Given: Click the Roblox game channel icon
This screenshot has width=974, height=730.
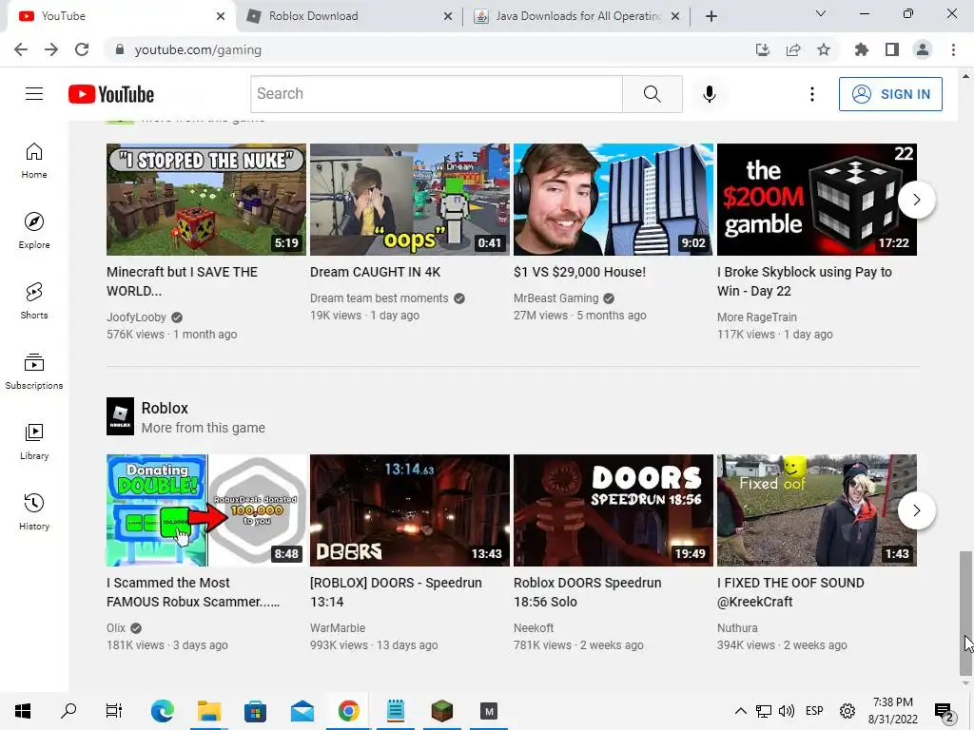Looking at the screenshot, I should tap(120, 416).
